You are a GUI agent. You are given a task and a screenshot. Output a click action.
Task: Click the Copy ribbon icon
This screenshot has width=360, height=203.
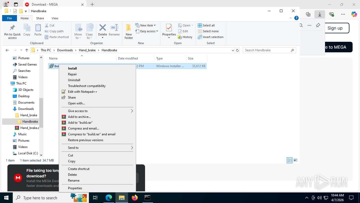pos(27,30)
